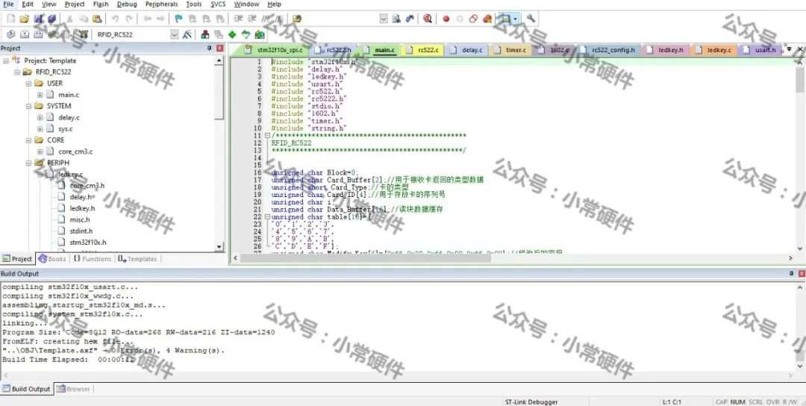Expand the core_cm3.c node
Viewport: 806px width, 406px height.
click(x=40, y=152)
